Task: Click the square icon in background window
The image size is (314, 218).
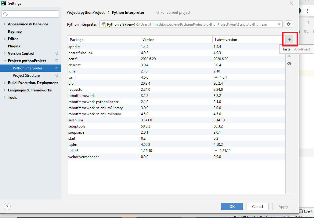Action: 307,23
